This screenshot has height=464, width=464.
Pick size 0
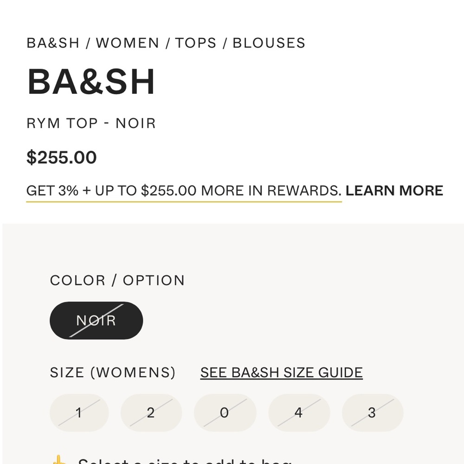pos(225,412)
